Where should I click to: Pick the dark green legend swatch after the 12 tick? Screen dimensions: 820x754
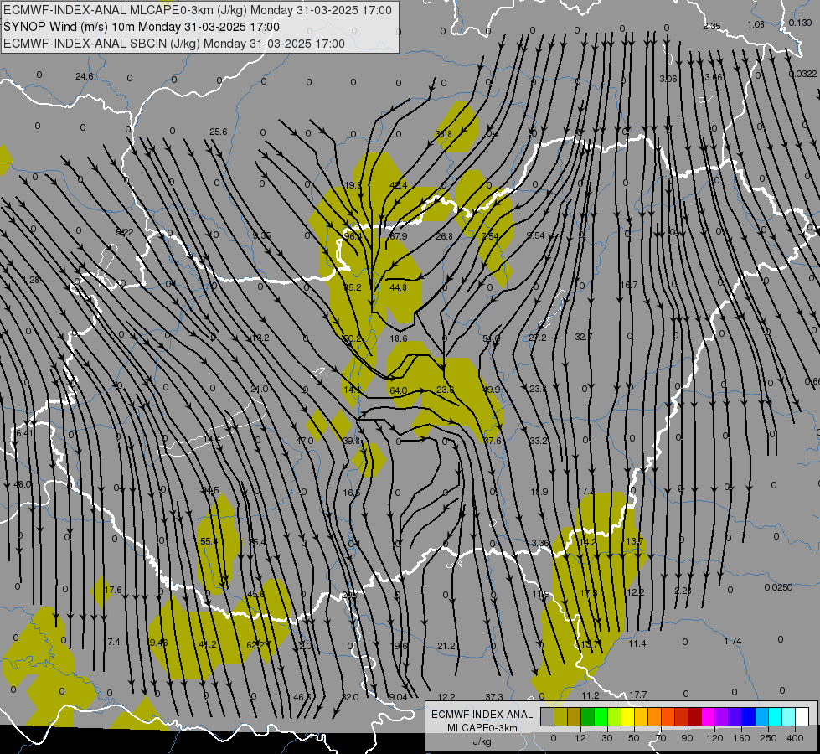pyautogui.click(x=588, y=716)
